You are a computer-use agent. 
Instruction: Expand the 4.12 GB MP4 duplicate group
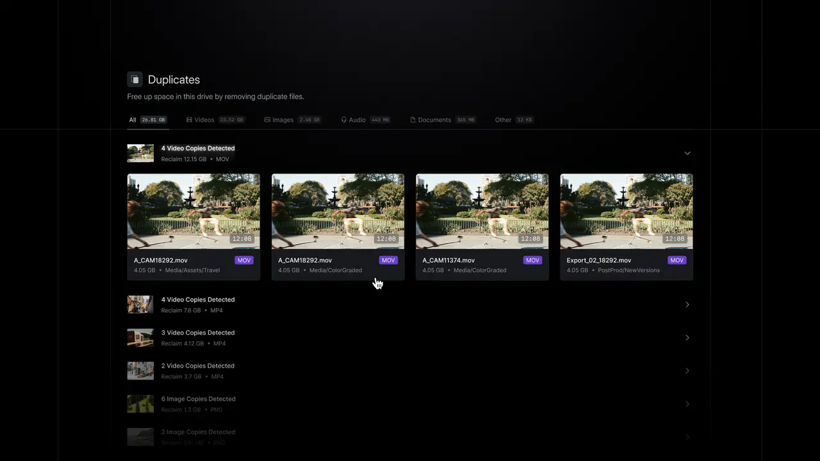coord(687,337)
